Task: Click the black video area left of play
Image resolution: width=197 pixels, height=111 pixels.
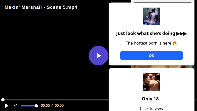Action: click(x=45, y=55)
